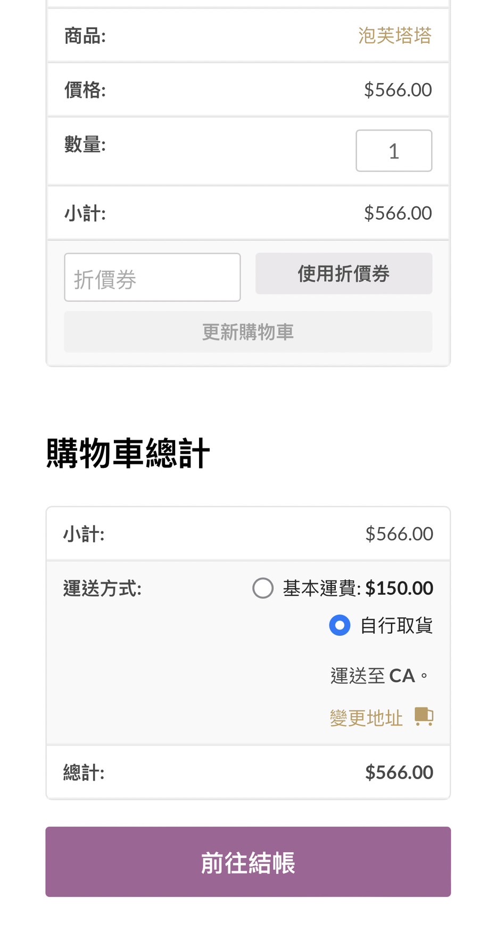Select the 自行取貨 radio button
The width and height of the screenshot is (496, 938).
tap(340, 625)
